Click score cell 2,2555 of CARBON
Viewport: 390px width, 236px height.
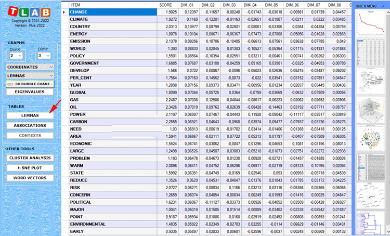[x=167, y=122]
